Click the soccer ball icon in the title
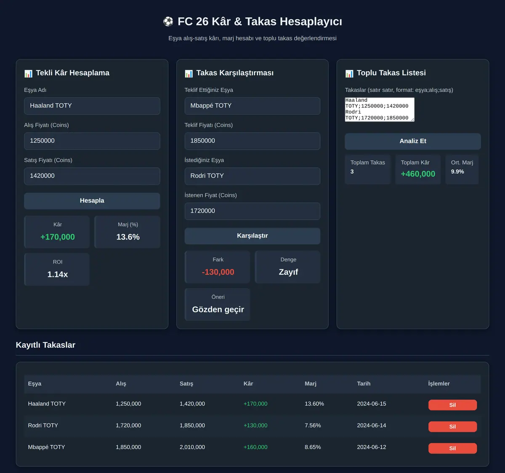Image resolution: width=505 pixels, height=473 pixels. click(x=168, y=21)
